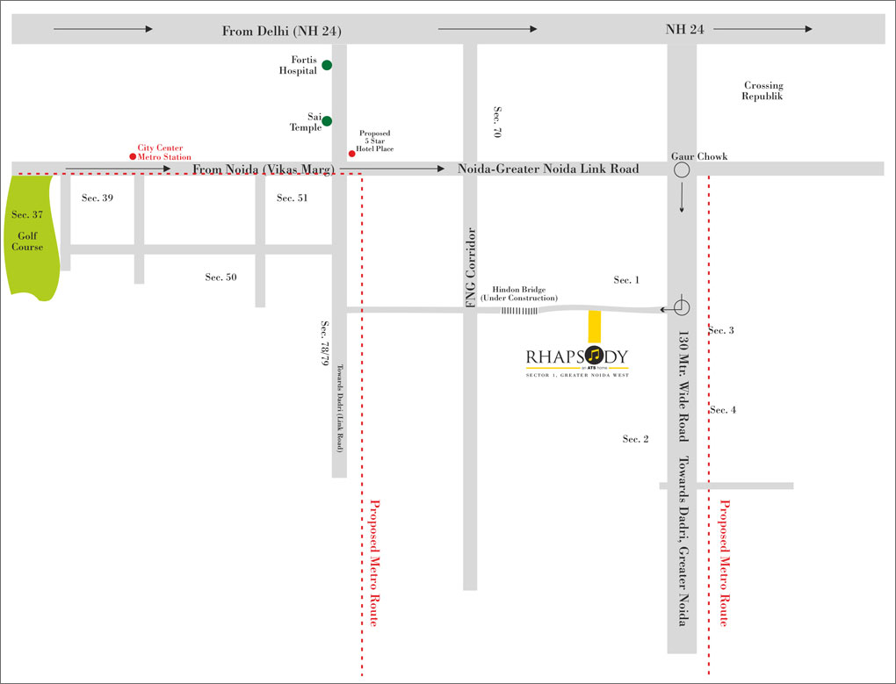
Task: Click the Sec. 50 label
Action: (220, 277)
